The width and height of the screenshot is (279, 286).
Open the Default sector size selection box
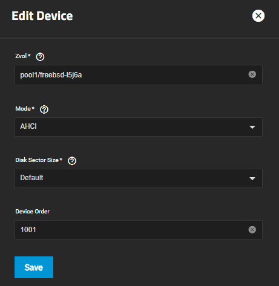click(x=139, y=178)
